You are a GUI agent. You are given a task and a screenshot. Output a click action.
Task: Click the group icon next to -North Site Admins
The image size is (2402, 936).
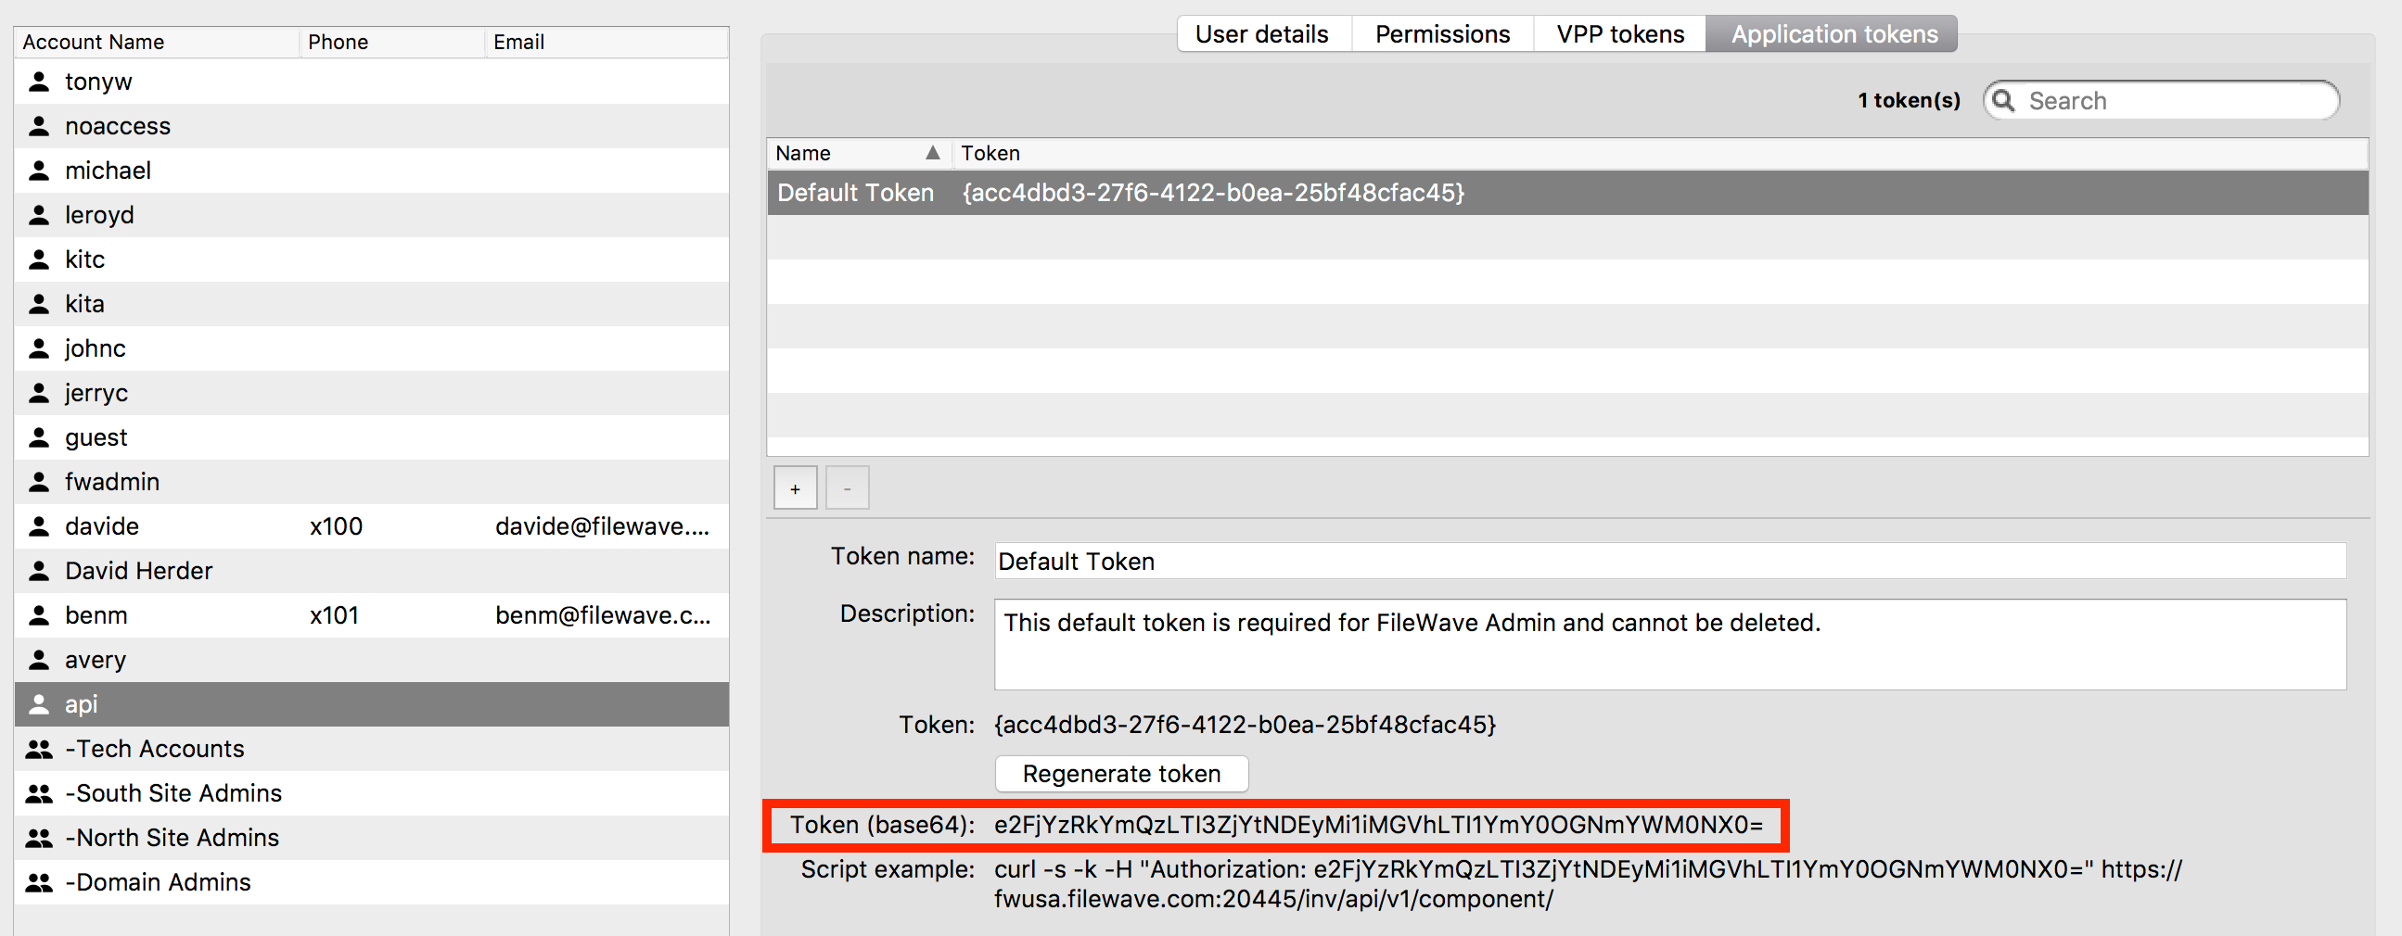(39, 837)
